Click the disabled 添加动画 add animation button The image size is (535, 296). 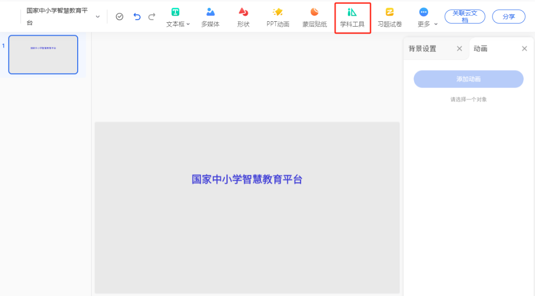(468, 79)
